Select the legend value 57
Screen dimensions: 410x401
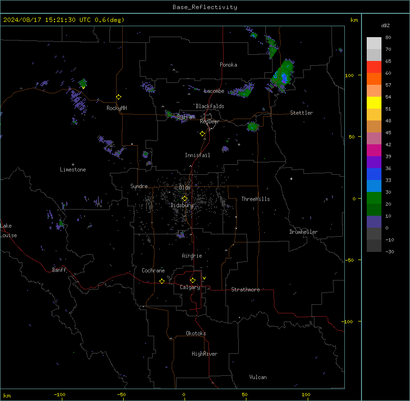(388, 85)
